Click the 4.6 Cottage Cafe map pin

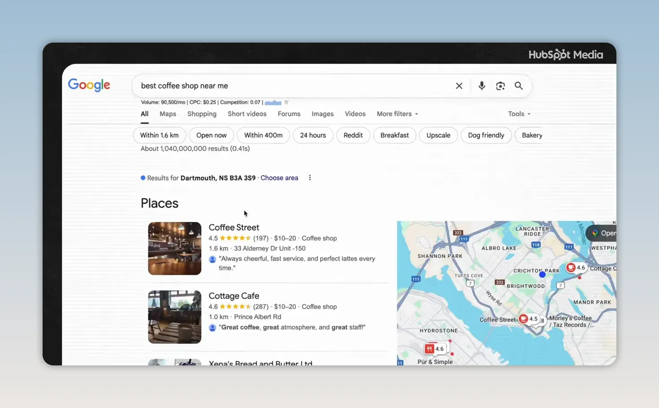(x=576, y=268)
